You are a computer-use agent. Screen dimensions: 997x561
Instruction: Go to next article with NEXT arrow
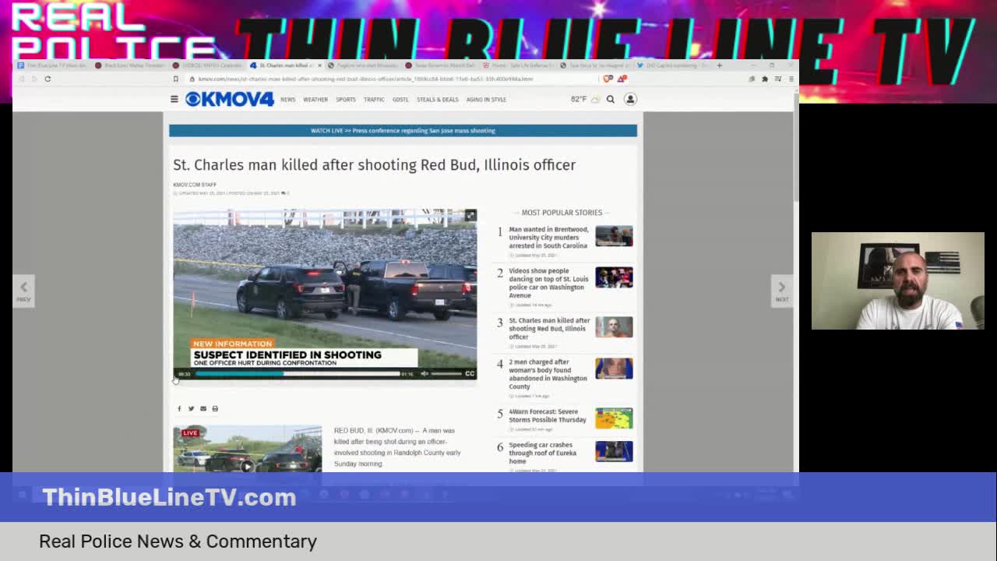coord(782,291)
